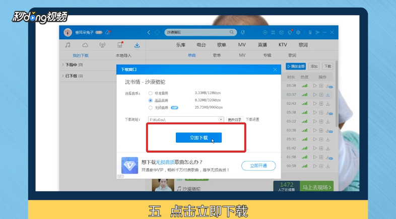This screenshot has height=219, width=396.
Task: Select the 本地导入 tab
Action: pos(123,55)
